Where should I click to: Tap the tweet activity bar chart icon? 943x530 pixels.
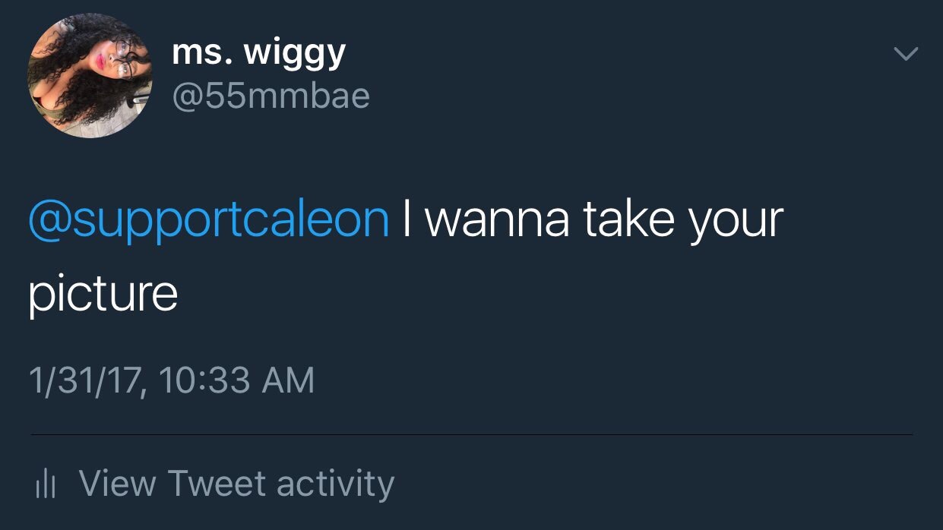click(x=46, y=484)
